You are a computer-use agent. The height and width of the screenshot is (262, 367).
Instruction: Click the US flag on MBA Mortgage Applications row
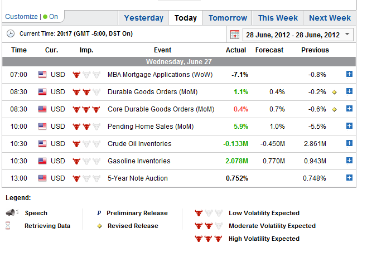(42, 75)
